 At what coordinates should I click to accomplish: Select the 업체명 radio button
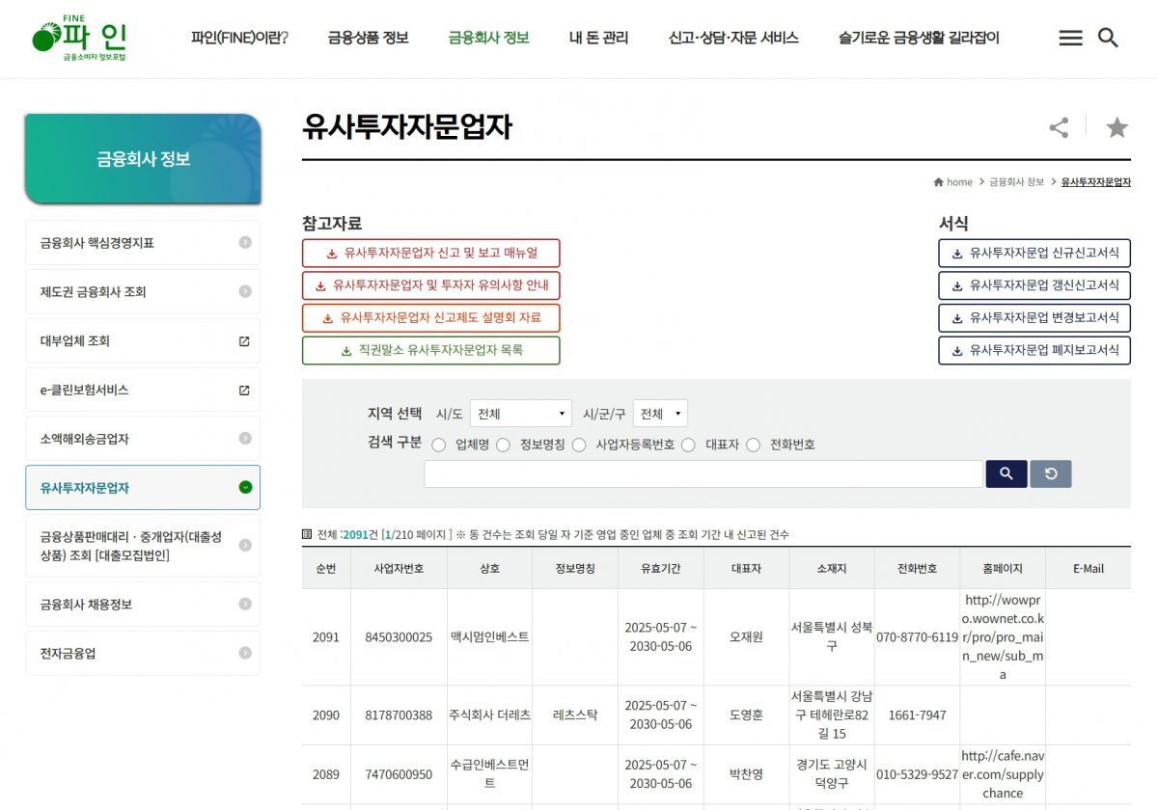coord(439,445)
